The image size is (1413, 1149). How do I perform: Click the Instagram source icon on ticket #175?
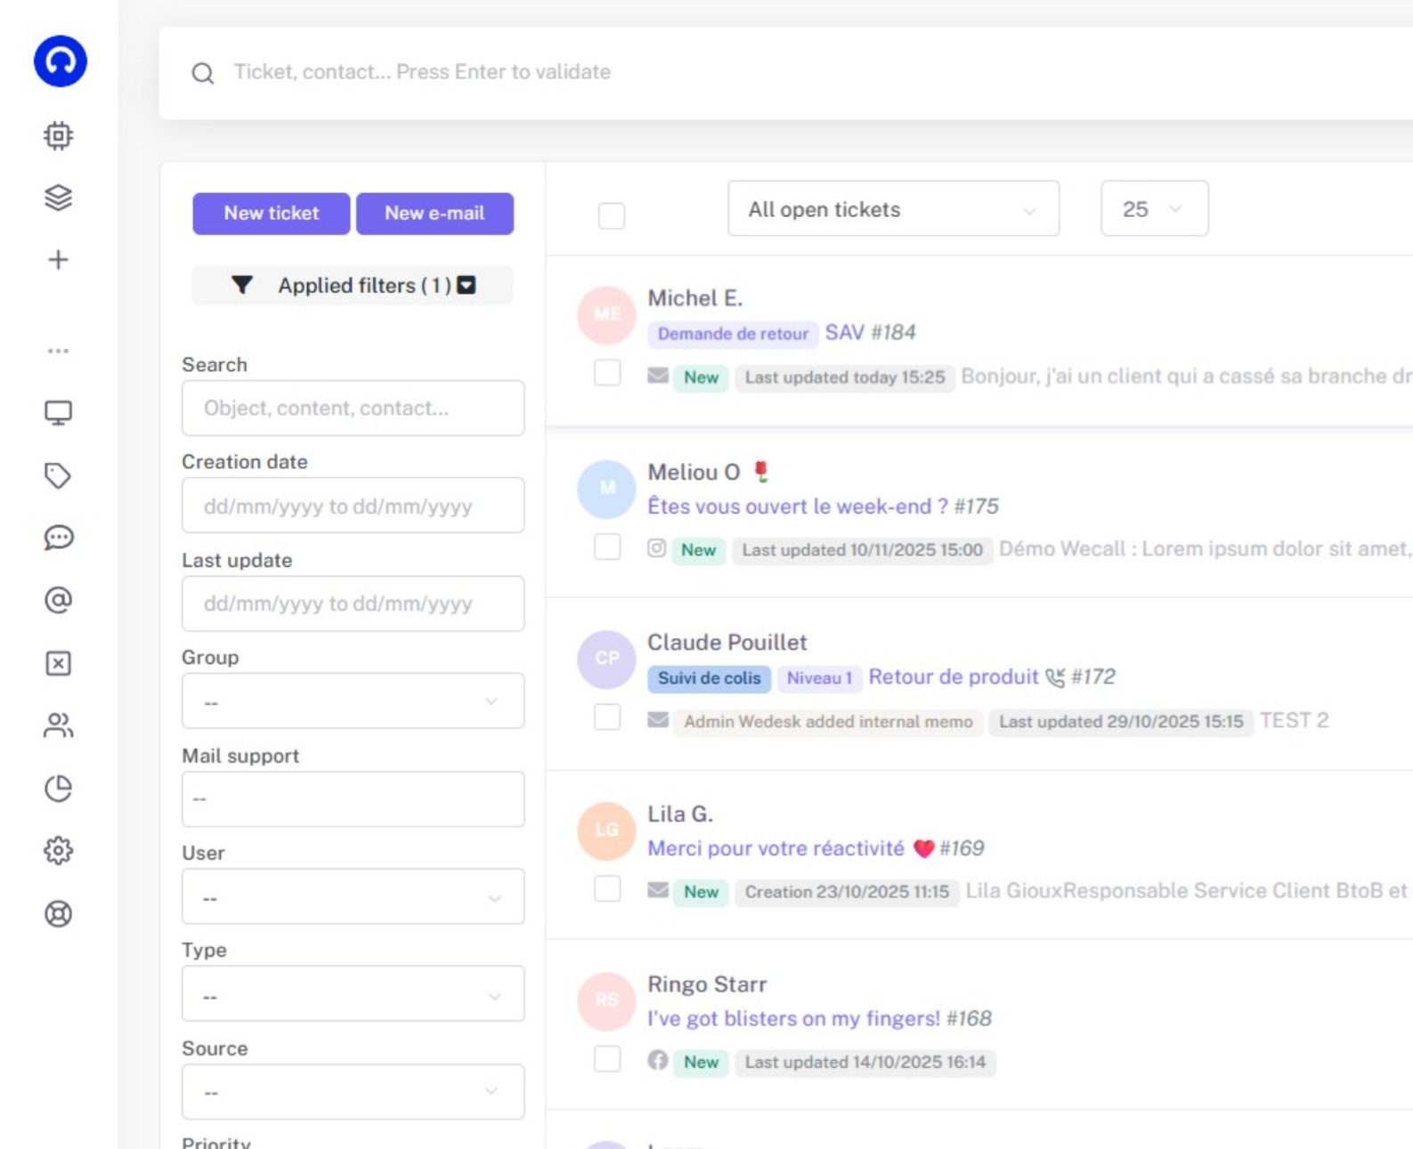(657, 548)
